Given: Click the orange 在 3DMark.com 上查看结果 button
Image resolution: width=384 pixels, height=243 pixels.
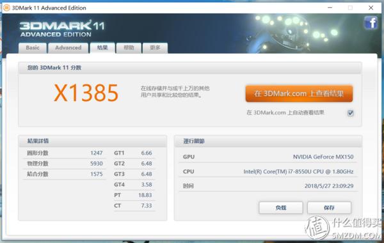Looking at the screenshot, I should (x=299, y=93).
